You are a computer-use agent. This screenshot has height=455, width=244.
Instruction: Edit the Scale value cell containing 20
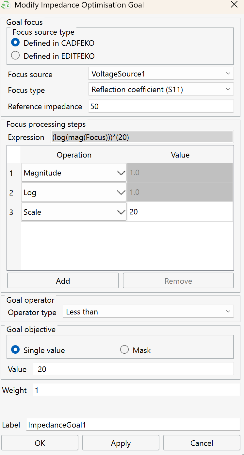(180, 212)
